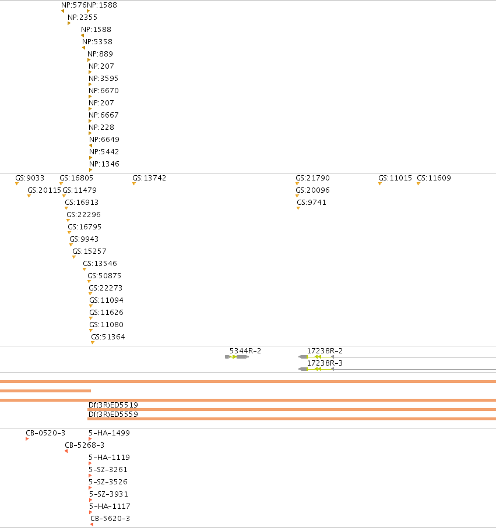Viewport: 496px width, 528px height.
Task: Open the NP:5442 feature label
Action: point(104,152)
